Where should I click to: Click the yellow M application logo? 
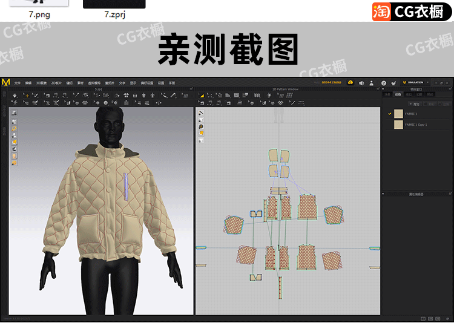(x=6, y=82)
